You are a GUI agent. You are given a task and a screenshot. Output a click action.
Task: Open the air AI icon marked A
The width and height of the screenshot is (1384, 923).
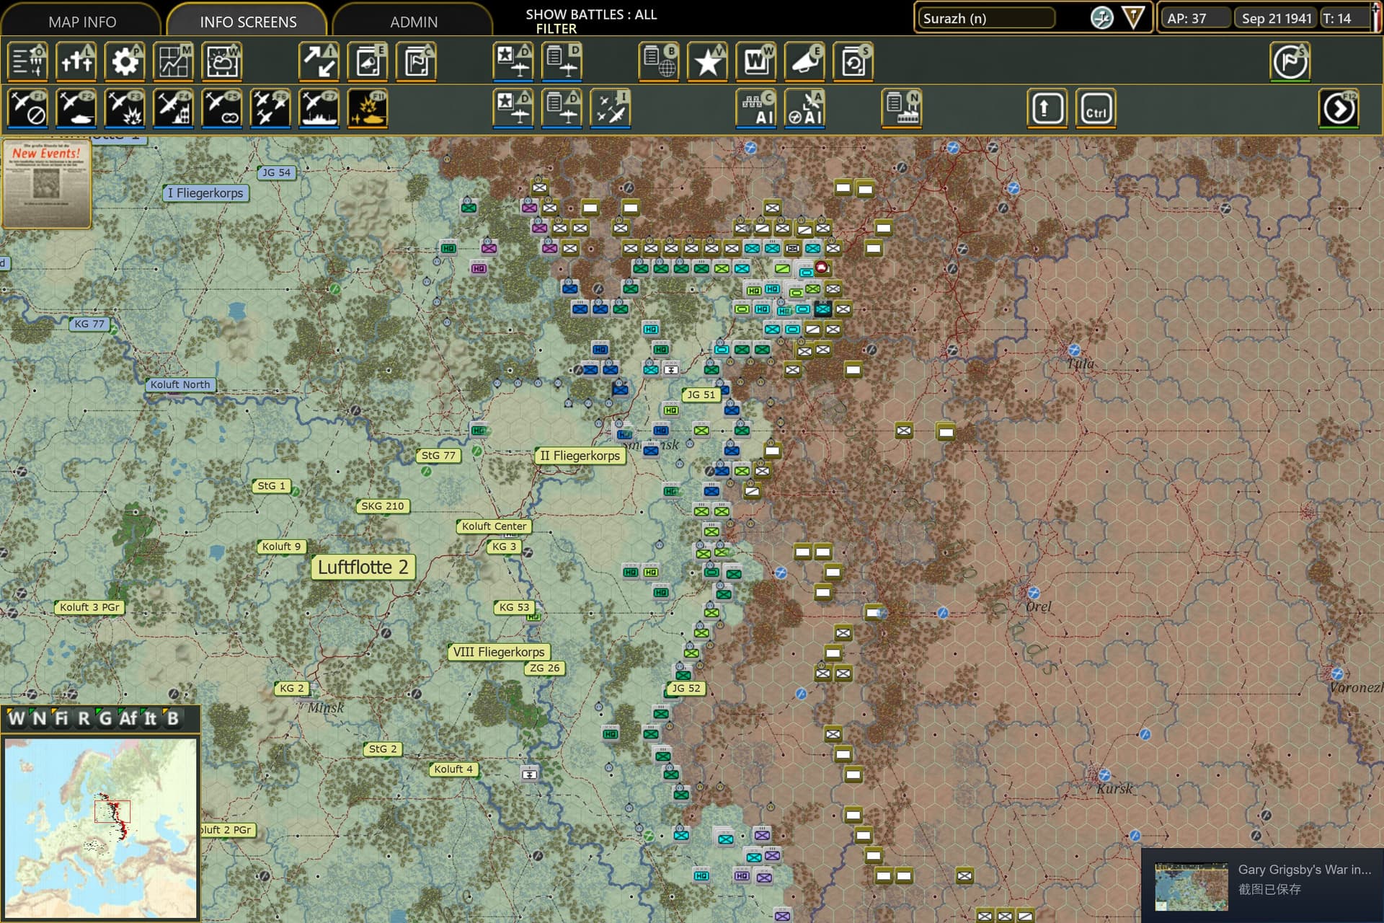point(804,109)
